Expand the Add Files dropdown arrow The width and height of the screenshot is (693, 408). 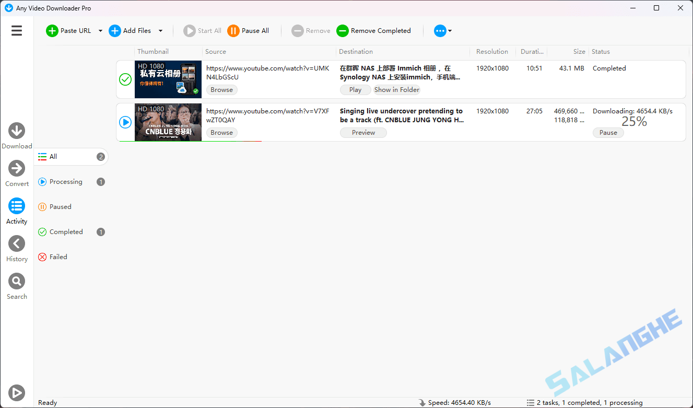(x=160, y=31)
